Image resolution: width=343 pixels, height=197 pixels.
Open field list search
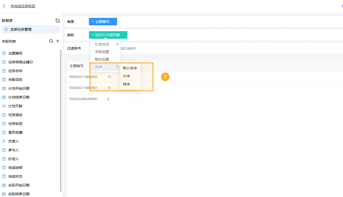coord(51,41)
